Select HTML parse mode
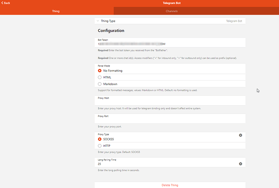 (99, 77)
